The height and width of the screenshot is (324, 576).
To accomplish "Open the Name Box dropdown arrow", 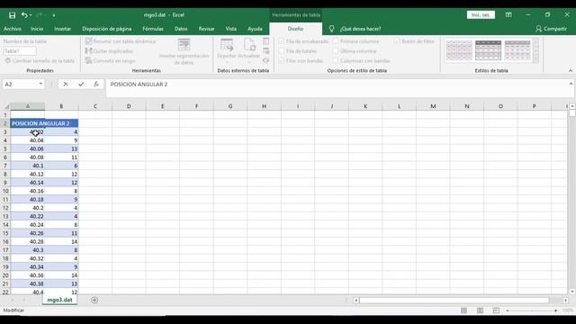I will click(40, 84).
